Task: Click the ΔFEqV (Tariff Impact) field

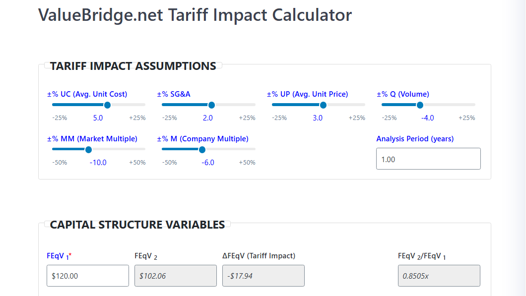Action: point(263,275)
